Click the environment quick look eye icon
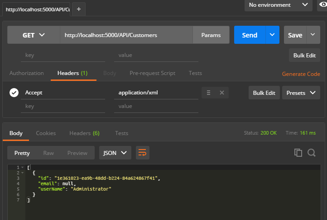The height and width of the screenshot is (220, 327). coord(322,5)
